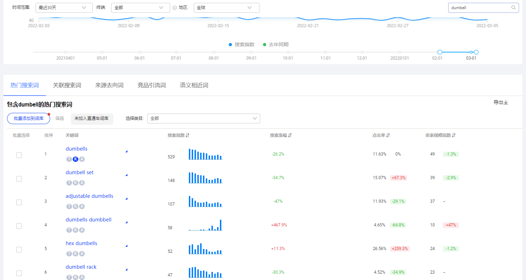Click the search magnifier in the dumbell search box
Viewport: 526px width, 280px height.
coord(514,7)
